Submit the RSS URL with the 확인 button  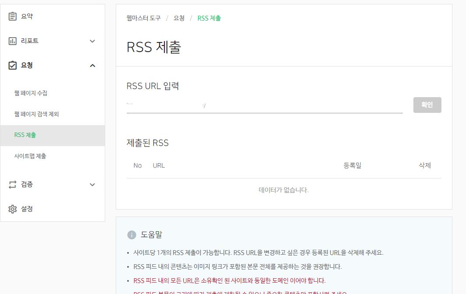click(x=427, y=105)
